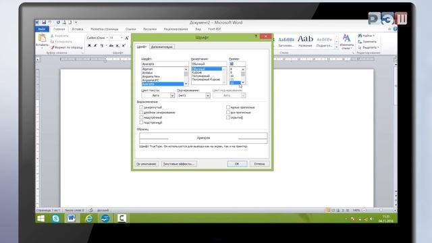Viewport: 432px width, 243px height.
Task: Check the подстрочный (subscript) checkbox
Action: click(141, 122)
